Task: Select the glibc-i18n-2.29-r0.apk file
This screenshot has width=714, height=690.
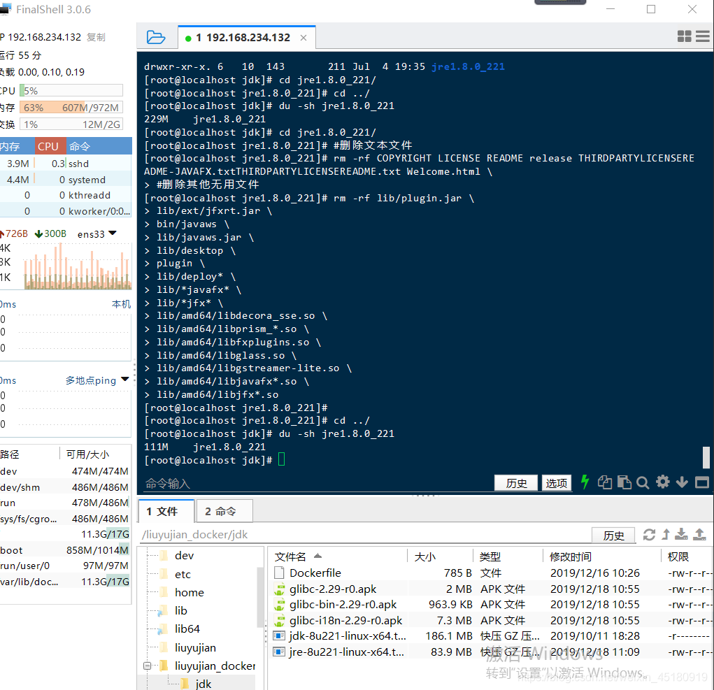Action: [x=345, y=620]
